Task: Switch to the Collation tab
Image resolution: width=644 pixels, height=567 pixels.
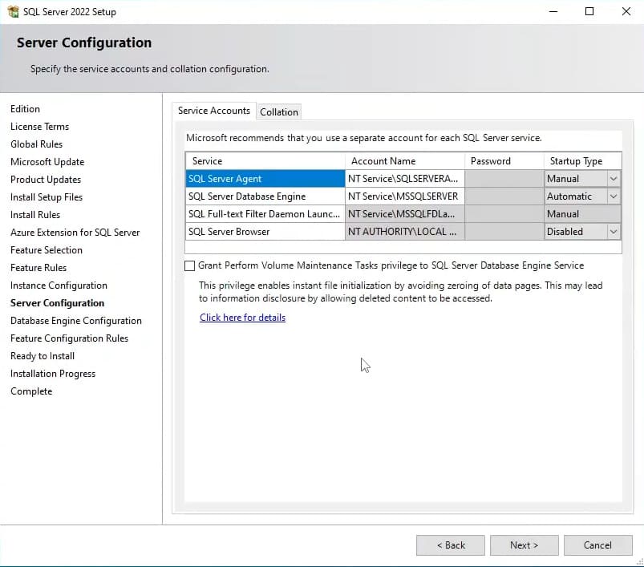Action: tap(279, 112)
